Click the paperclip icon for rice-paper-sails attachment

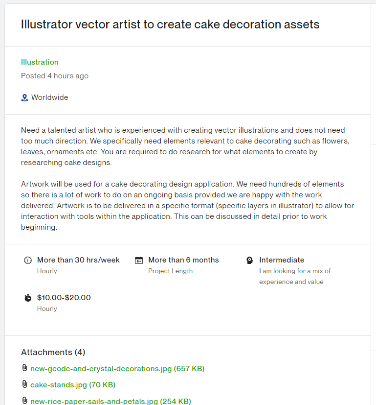click(x=24, y=401)
